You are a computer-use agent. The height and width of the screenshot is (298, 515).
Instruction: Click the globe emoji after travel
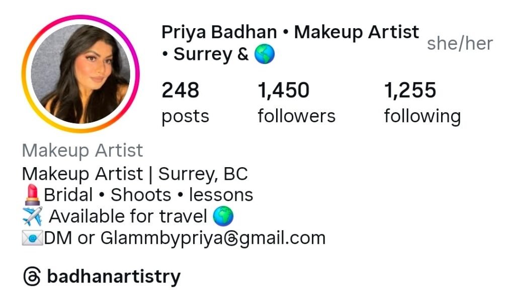coord(223,216)
